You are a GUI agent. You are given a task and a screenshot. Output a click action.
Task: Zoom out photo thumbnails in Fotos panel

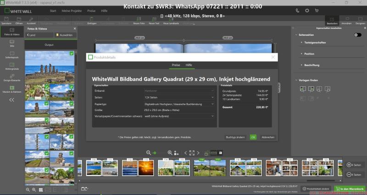coord(28,189)
